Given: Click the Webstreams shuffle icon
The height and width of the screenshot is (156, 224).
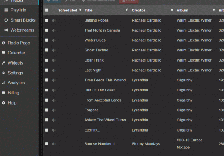Looking at the screenshot, I should (x=6, y=30).
